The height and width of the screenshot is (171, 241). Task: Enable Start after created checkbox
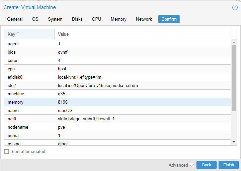(7, 152)
